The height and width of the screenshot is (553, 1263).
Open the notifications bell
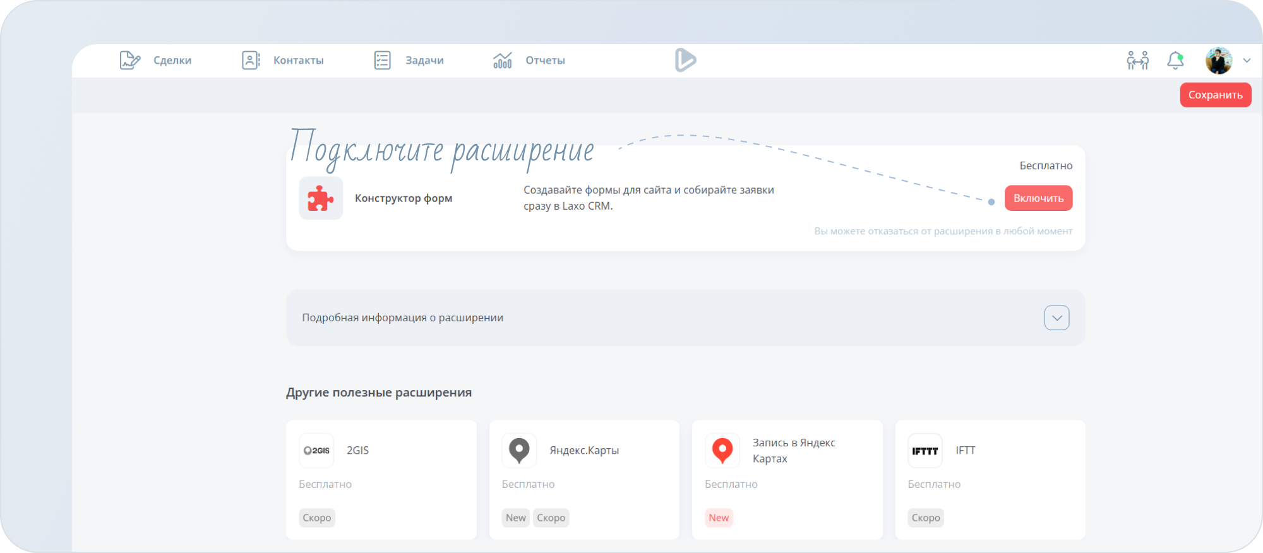[x=1175, y=61]
